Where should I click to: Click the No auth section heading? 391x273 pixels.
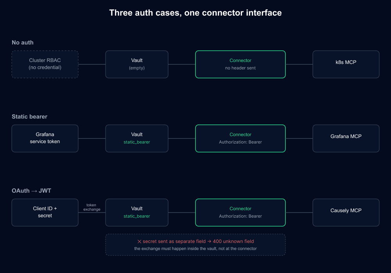point(22,43)
